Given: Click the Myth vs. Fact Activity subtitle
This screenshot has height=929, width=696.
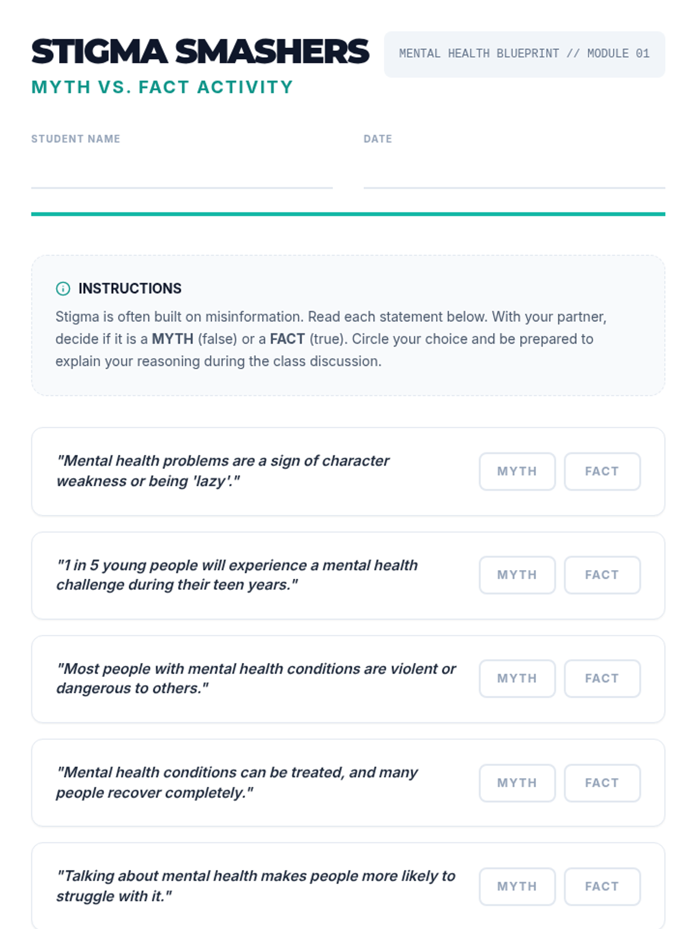Looking at the screenshot, I should click(x=162, y=87).
